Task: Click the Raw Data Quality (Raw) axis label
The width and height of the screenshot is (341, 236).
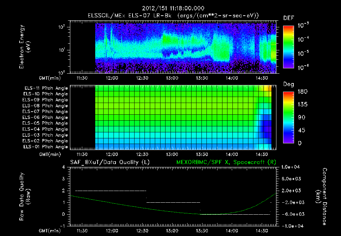Action: pos(25,197)
